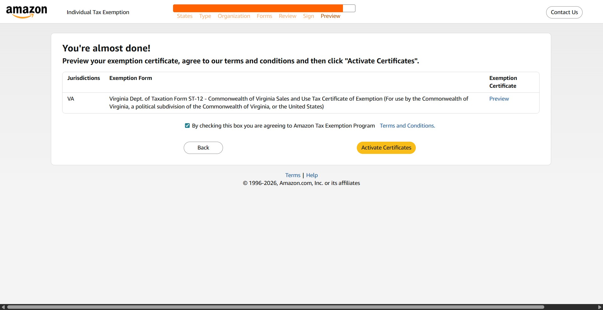Open the Terms link in the footer
Viewport: 603px width, 310px height.
[x=292, y=175]
